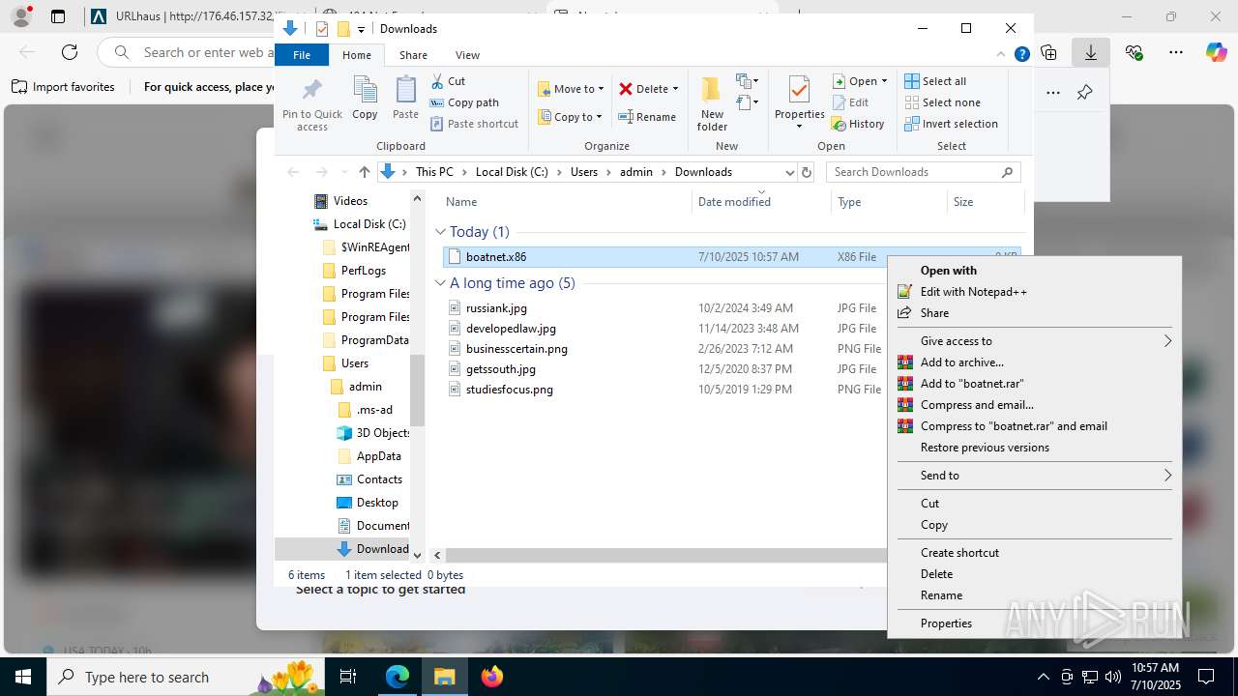The width and height of the screenshot is (1238, 696).
Task: Switch to the Share ribbon tab
Action: [413, 55]
